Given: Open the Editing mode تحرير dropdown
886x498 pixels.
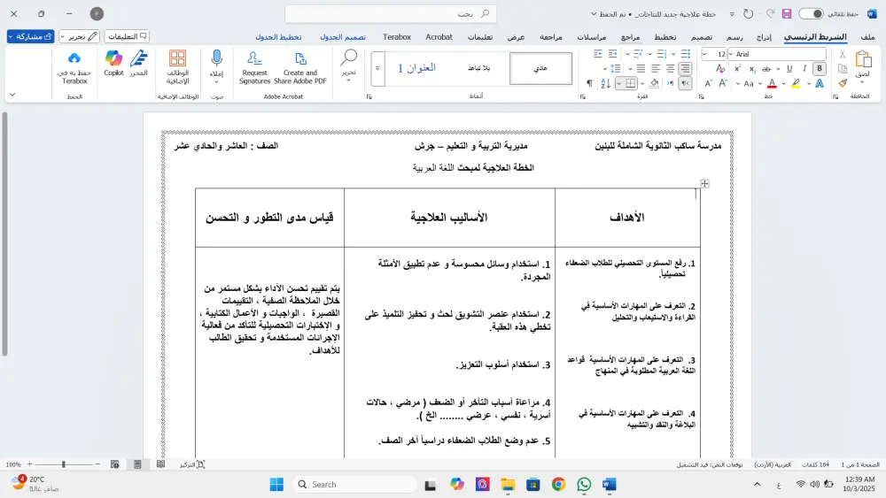Looking at the screenshot, I should [x=80, y=36].
